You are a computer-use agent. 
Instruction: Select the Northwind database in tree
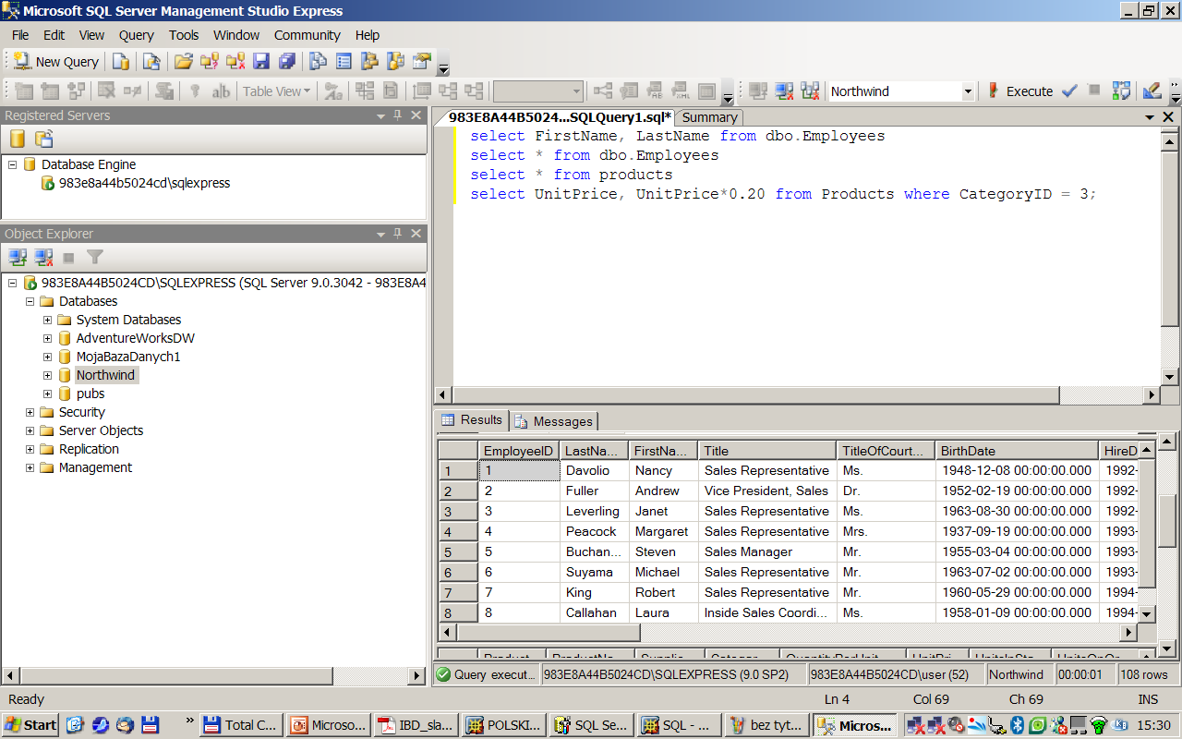[x=106, y=375]
